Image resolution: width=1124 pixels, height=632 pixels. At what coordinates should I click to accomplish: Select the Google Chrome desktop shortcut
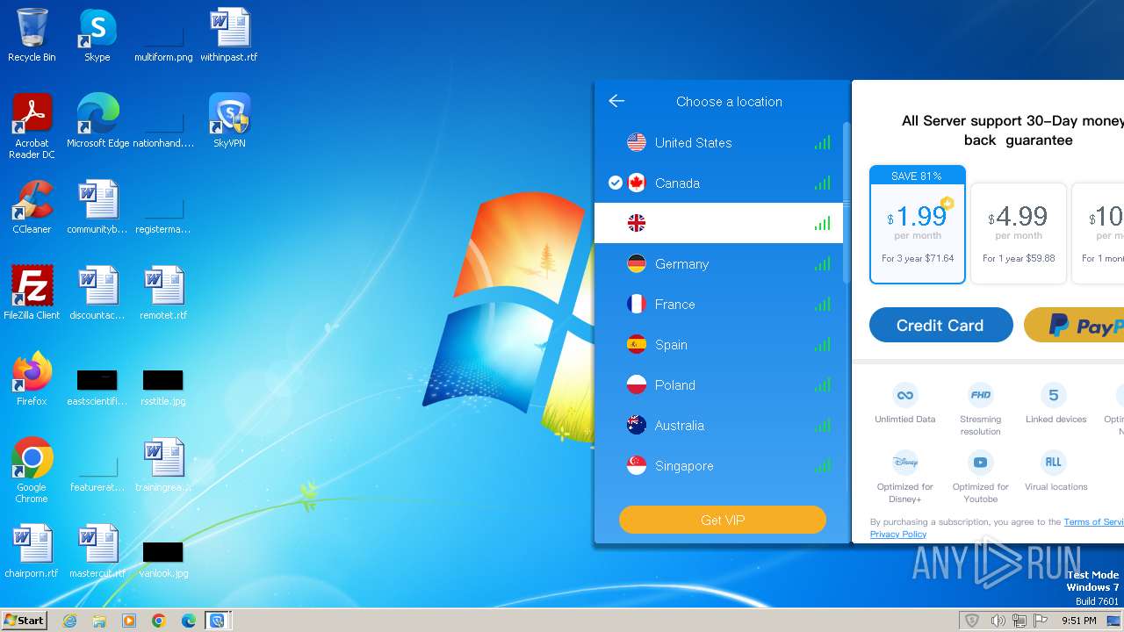[32, 470]
